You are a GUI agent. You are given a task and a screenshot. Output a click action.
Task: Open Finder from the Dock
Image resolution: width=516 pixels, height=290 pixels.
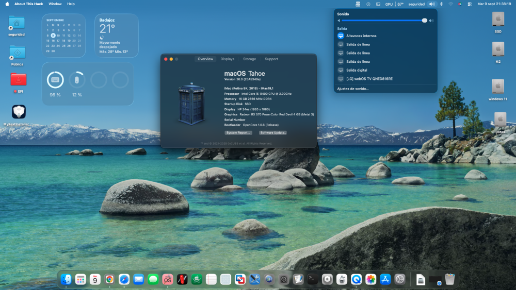(66, 279)
